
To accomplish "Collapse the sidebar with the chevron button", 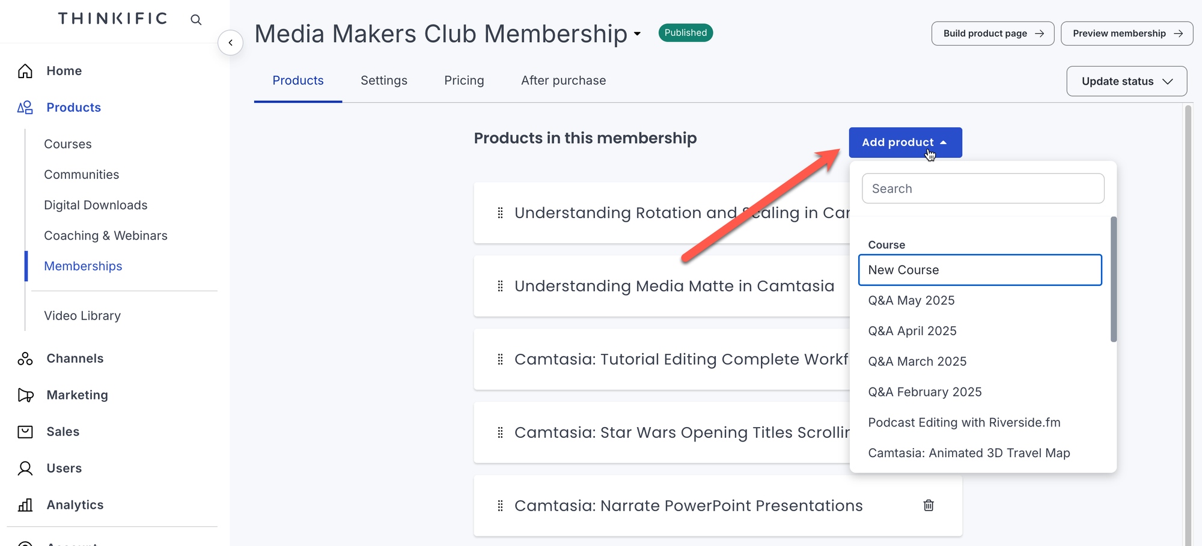I will [230, 43].
